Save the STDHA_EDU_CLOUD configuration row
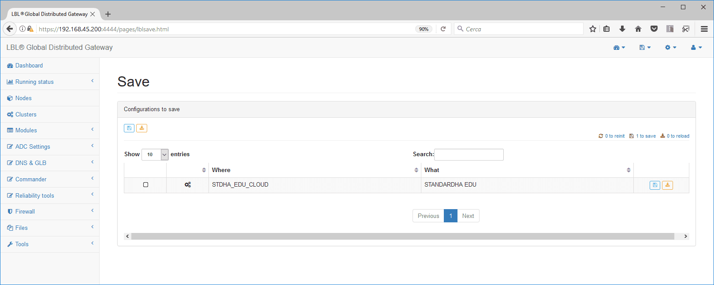 point(655,185)
